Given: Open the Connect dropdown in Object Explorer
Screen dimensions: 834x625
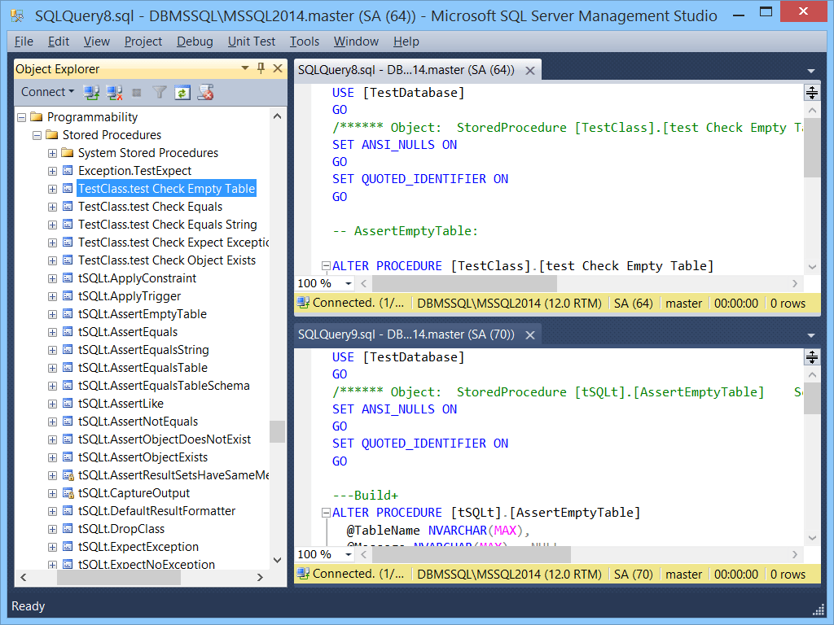Looking at the screenshot, I should (x=46, y=92).
